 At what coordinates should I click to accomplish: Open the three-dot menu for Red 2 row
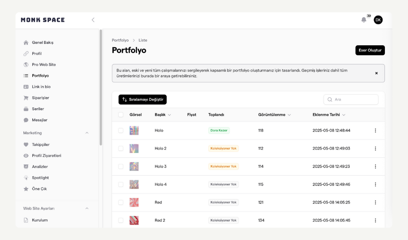coord(375,220)
